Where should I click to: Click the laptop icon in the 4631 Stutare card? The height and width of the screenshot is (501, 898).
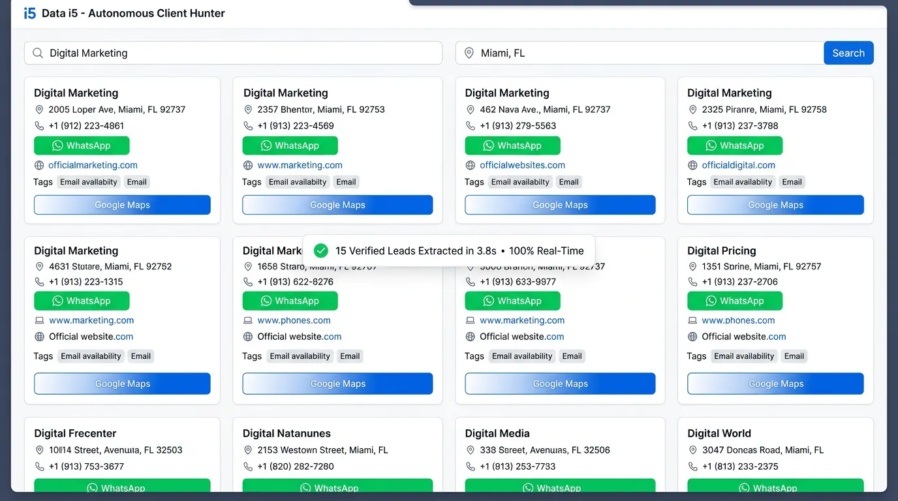(x=39, y=320)
